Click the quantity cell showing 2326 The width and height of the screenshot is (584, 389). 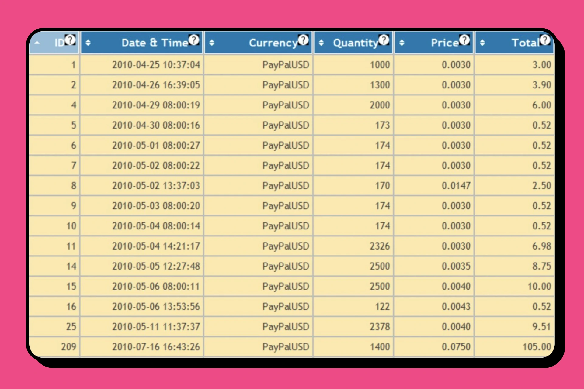coord(380,246)
